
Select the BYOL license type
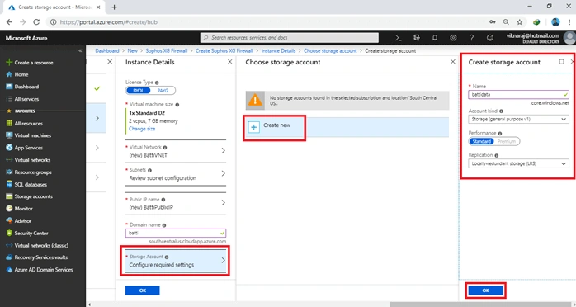point(139,90)
